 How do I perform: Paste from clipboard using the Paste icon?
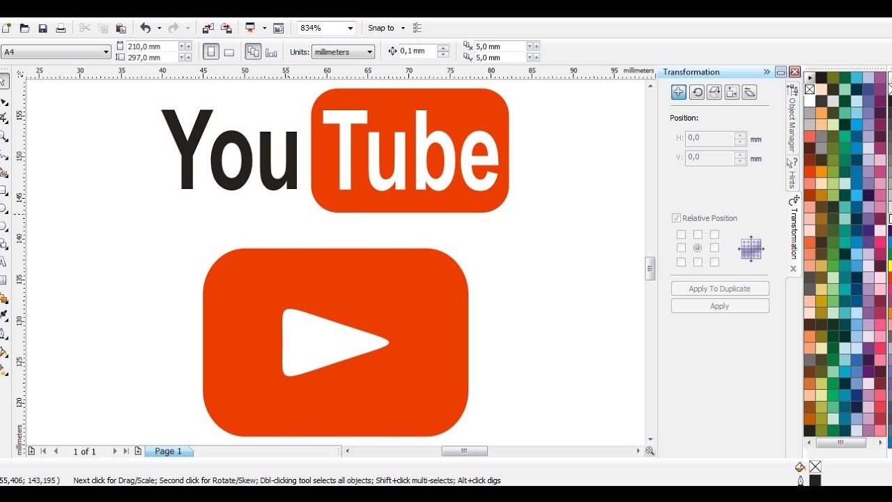point(121,28)
